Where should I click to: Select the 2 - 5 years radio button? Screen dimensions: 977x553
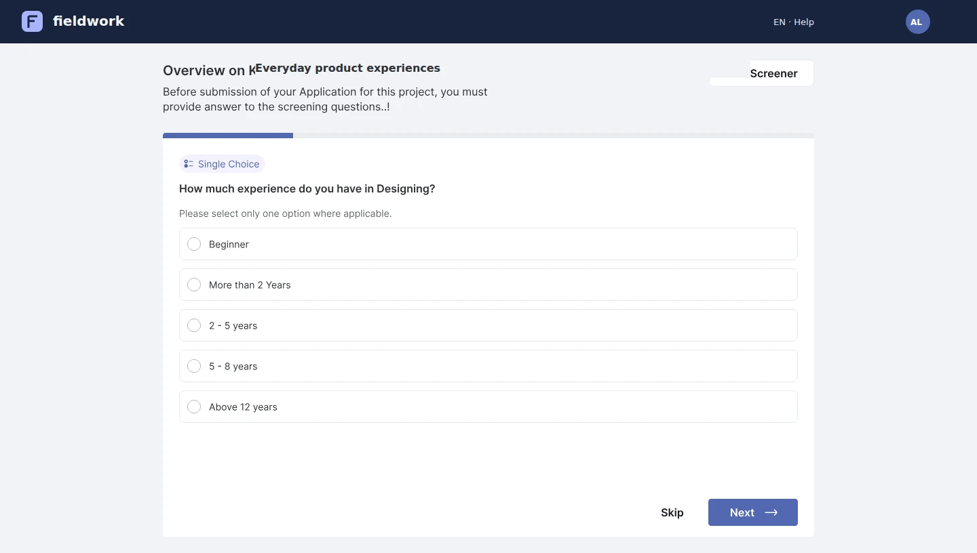coord(194,325)
